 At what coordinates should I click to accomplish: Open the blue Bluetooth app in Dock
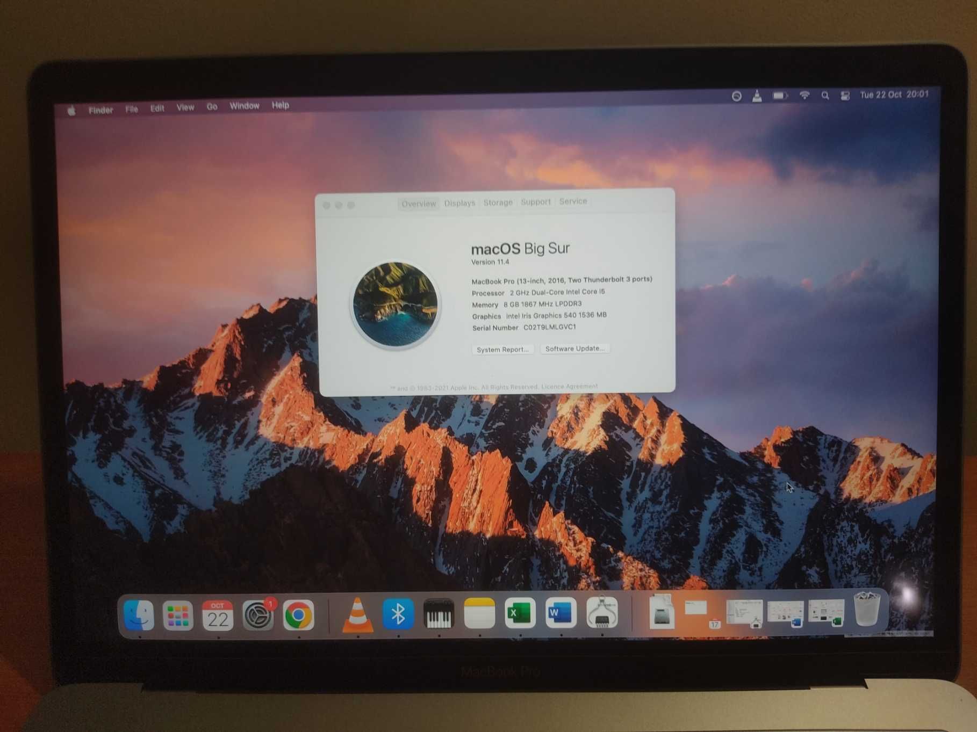click(398, 614)
